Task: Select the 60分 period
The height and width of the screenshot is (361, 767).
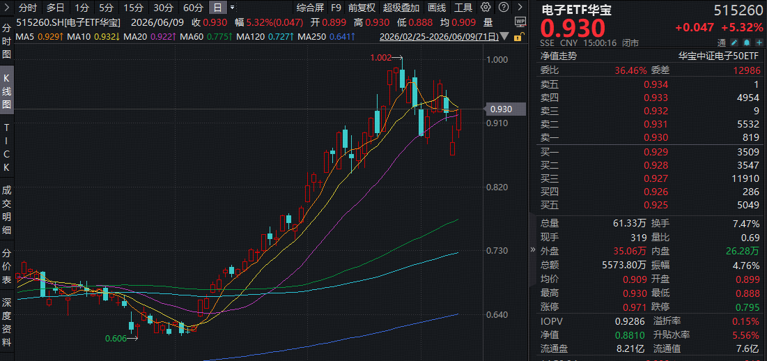Action: pos(193,8)
